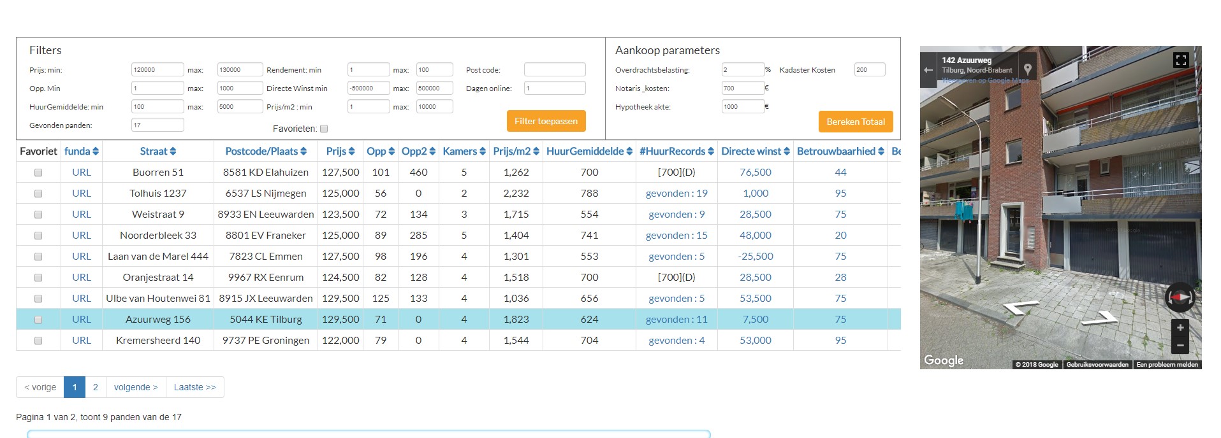This screenshot has height=438, width=1221.
Task: Jump to Laatste page in pagination
Action: click(194, 387)
